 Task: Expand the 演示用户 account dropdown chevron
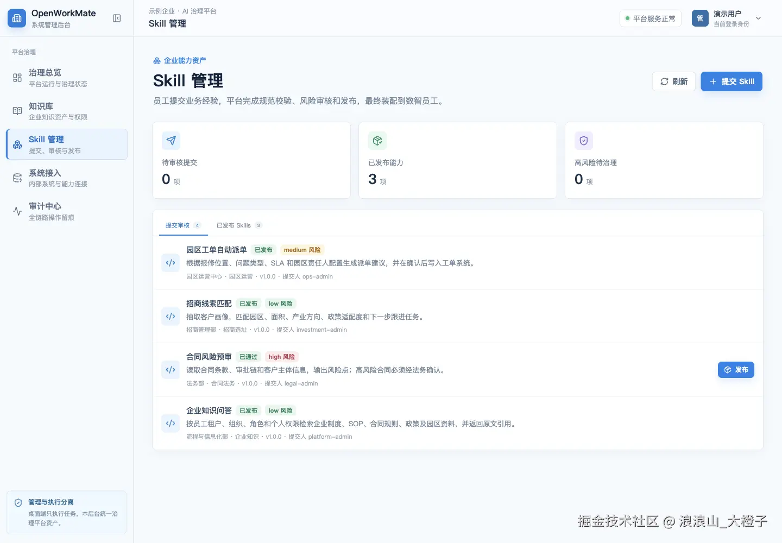click(x=759, y=18)
